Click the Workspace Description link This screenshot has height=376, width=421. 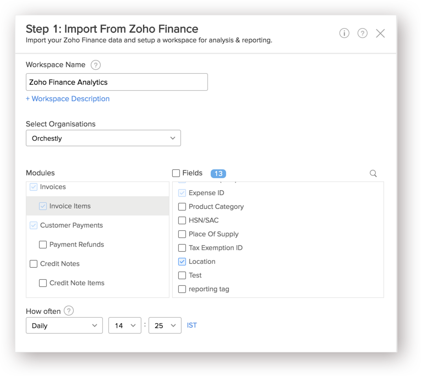pyautogui.click(x=68, y=99)
